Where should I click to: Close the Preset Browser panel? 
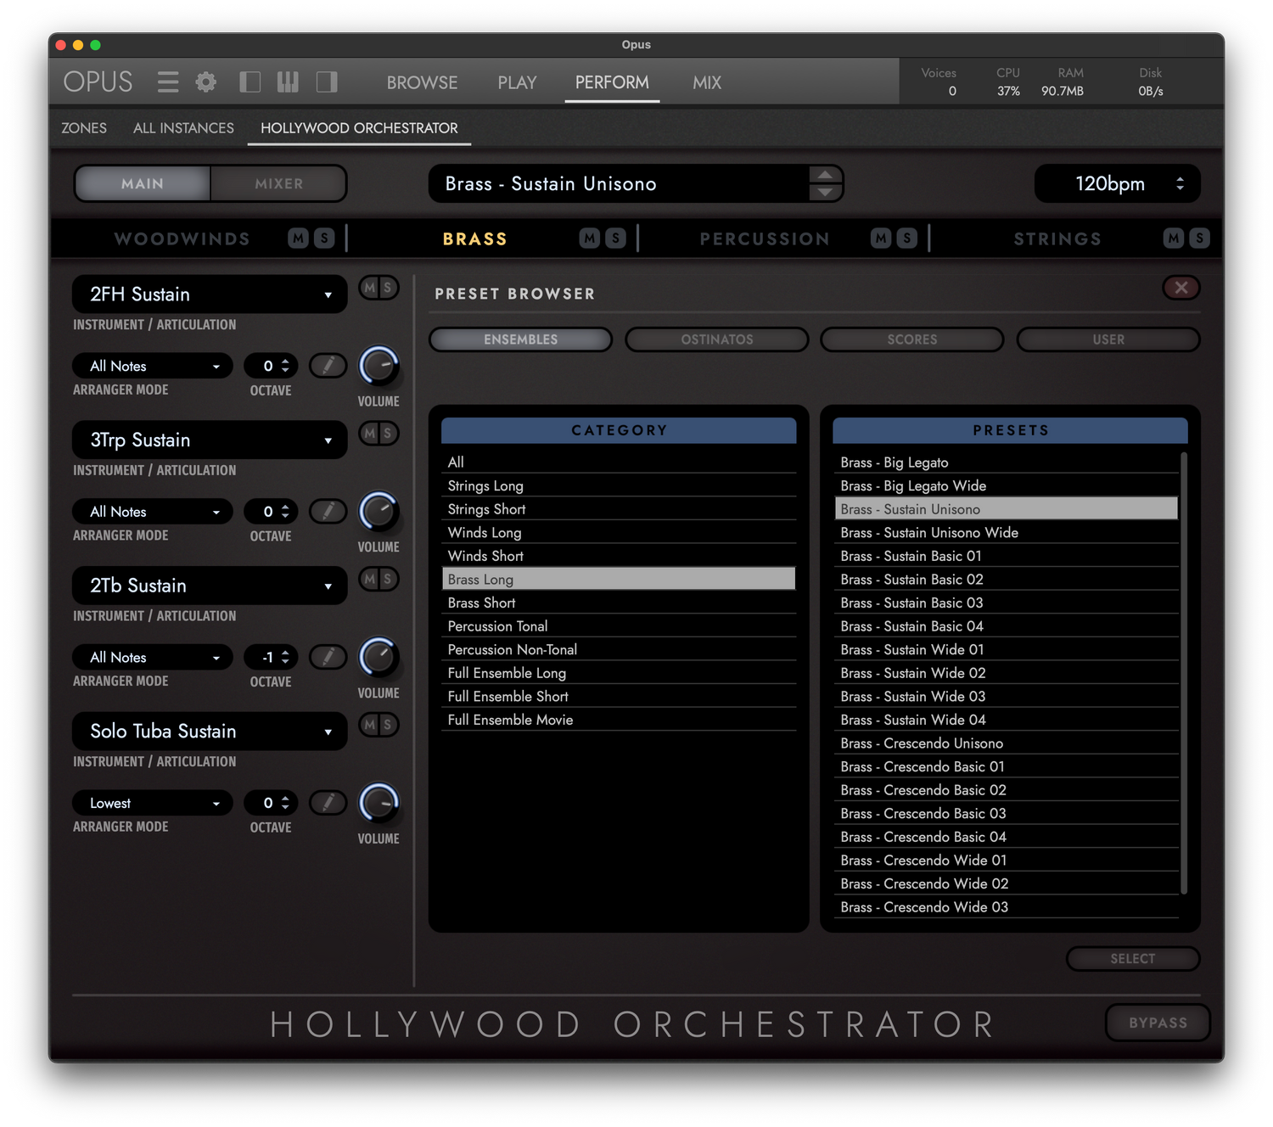coord(1180,288)
